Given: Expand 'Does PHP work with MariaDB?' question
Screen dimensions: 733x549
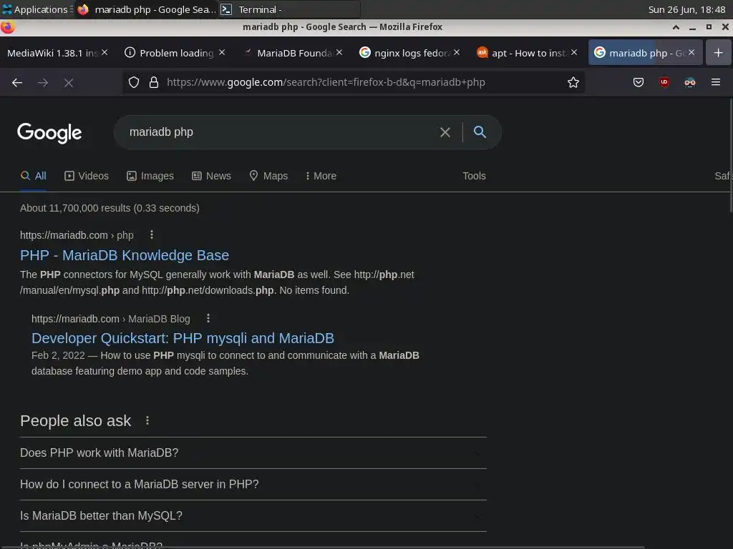Looking at the screenshot, I should click(x=253, y=452).
